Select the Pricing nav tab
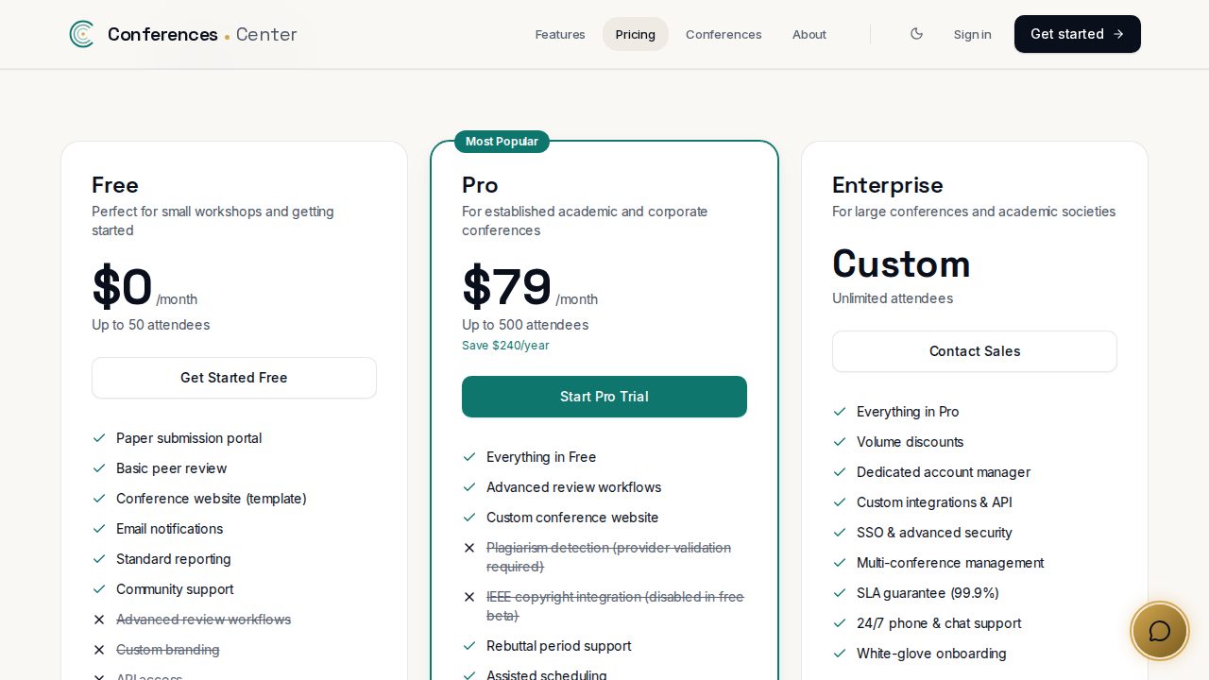The image size is (1209, 680). tap(636, 34)
